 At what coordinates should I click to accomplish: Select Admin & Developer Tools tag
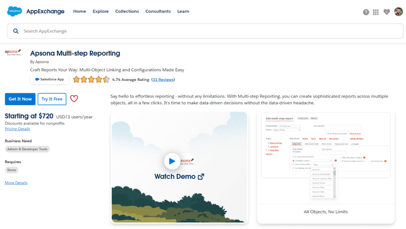coord(27,149)
